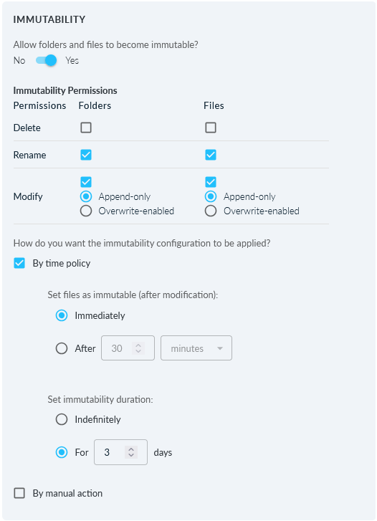Check Delete permission for Files
The height and width of the screenshot is (521, 377).
pyautogui.click(x=211, y=128)
